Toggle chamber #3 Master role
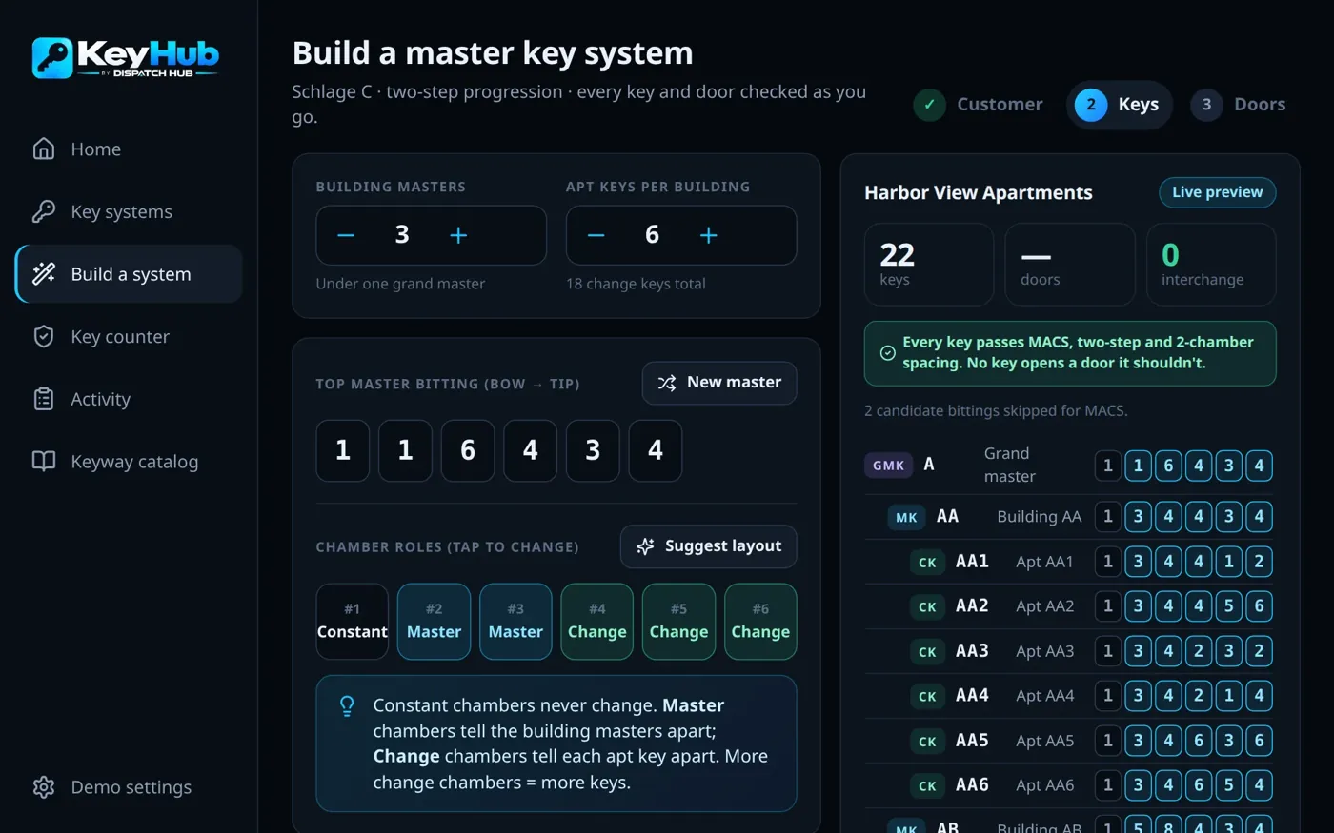 (515, 622)
